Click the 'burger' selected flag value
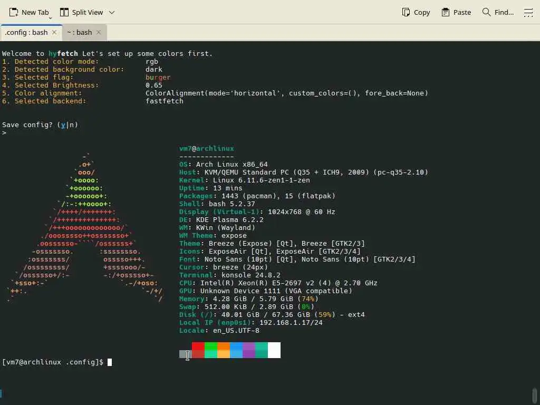This screenshot has height=405, width=540. point(158,77)
